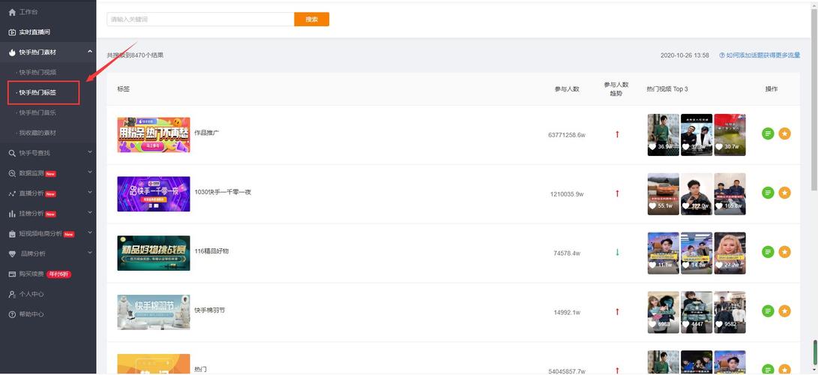Open the 如何添加话题获得更多流量 link

pos(763,55)
